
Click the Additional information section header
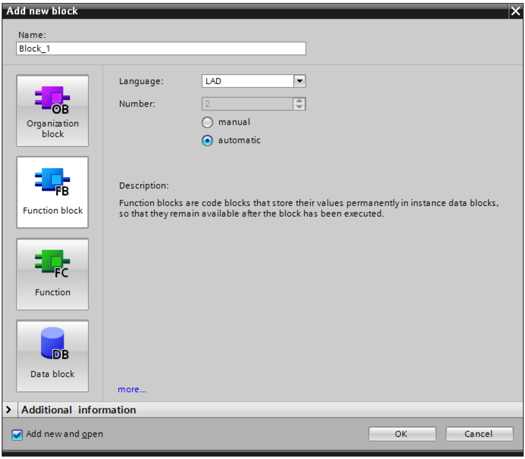coord(79,410)
